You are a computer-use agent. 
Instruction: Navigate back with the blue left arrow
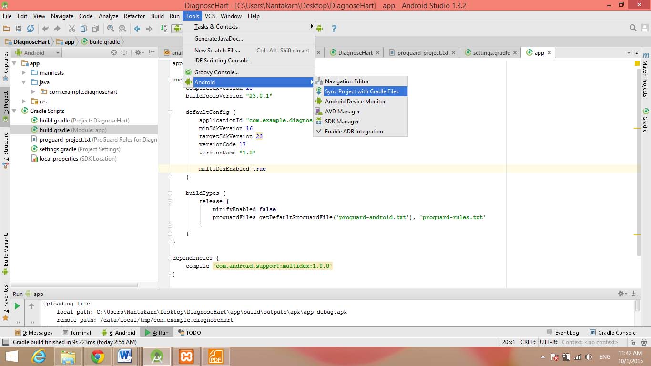tap(137, 29)
